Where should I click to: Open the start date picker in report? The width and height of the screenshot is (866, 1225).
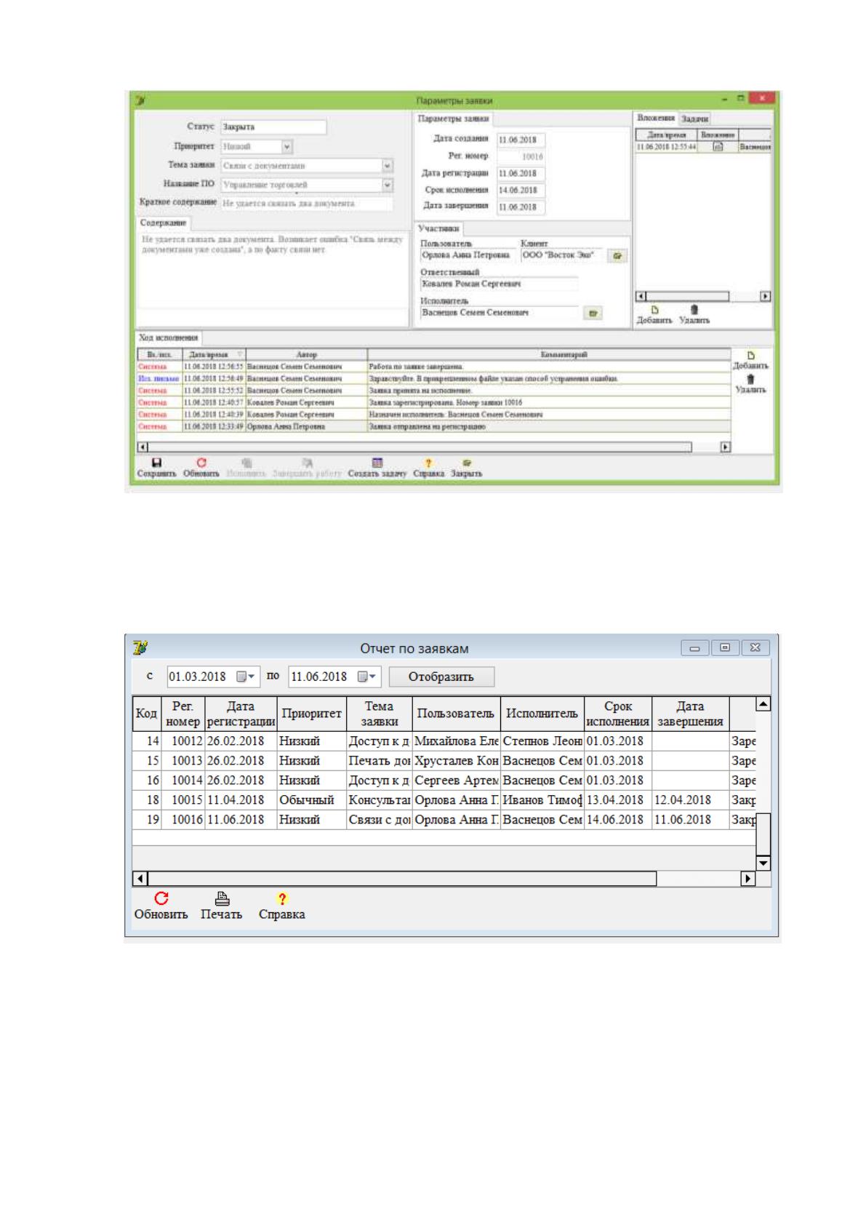tap(246, 677)
